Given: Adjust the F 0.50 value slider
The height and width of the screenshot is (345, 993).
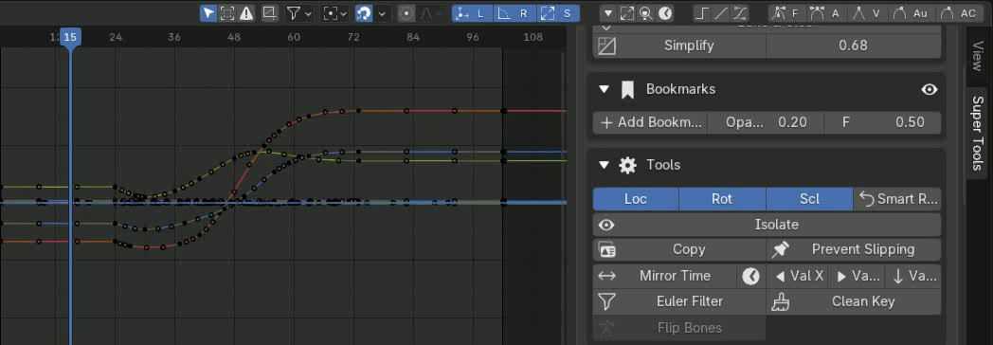Looking at the screenshot, I should pos(882,122).
